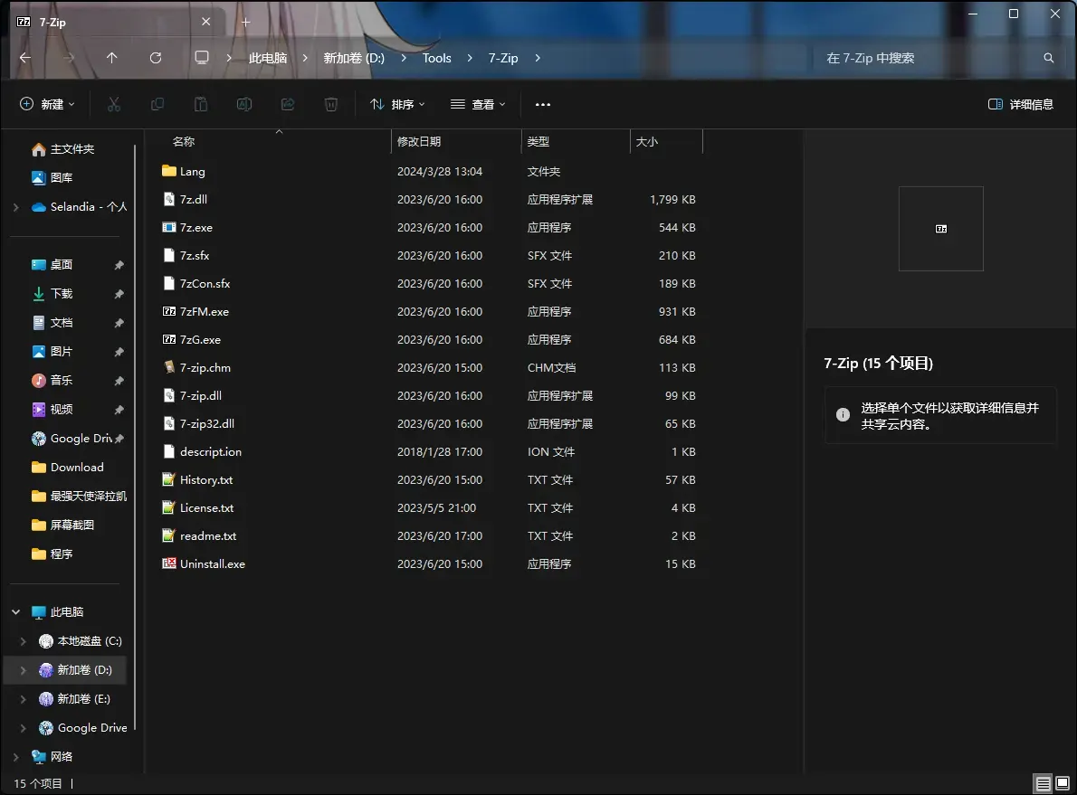Expand local disk C: tree node
1077x795 pixels.
[x=24, y=641]
